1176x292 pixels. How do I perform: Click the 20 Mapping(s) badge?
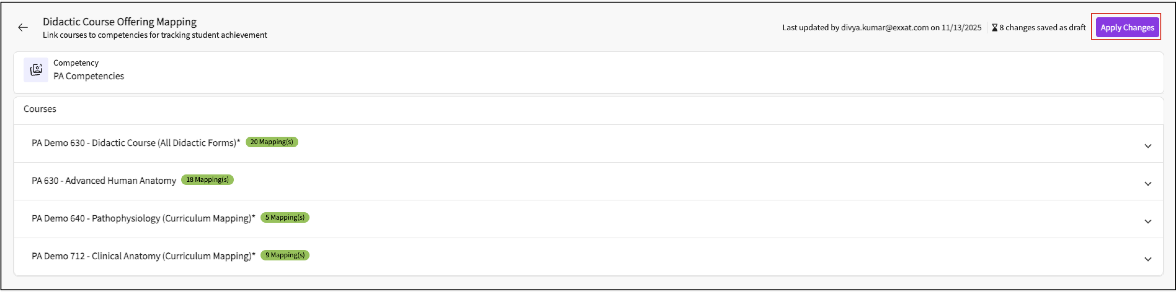272,142
